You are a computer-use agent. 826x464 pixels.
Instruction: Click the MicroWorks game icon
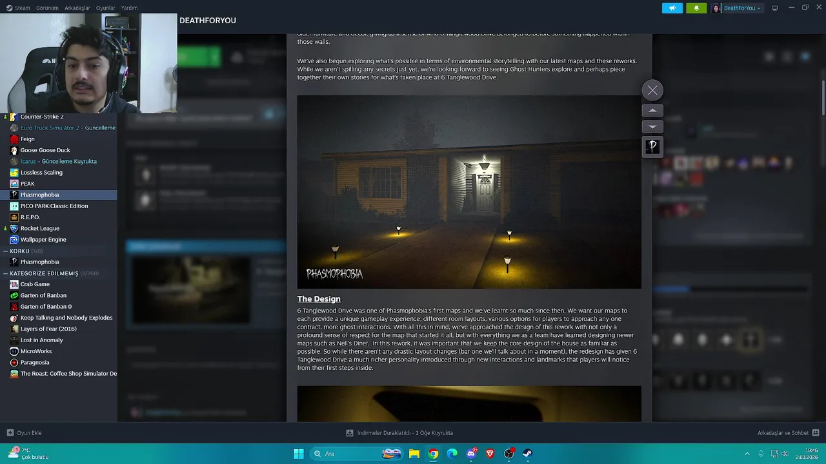click(x=14, y=351)
